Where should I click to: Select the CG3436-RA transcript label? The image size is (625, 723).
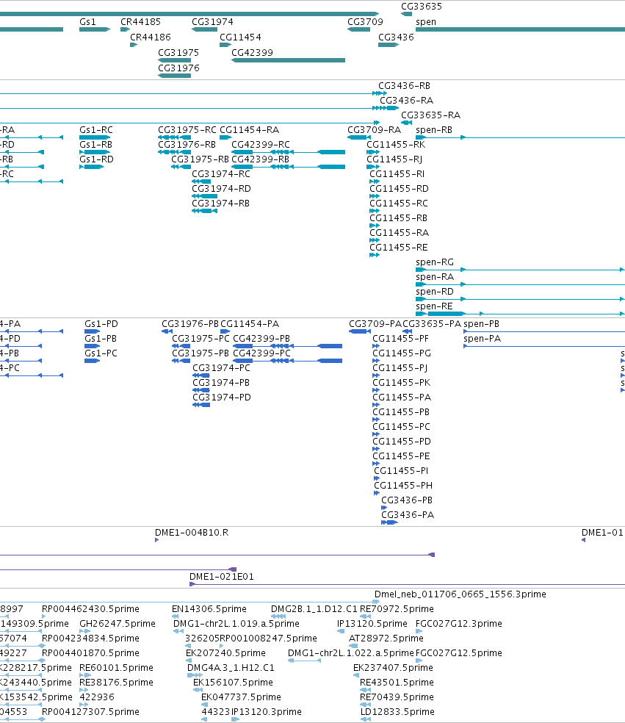407,101
